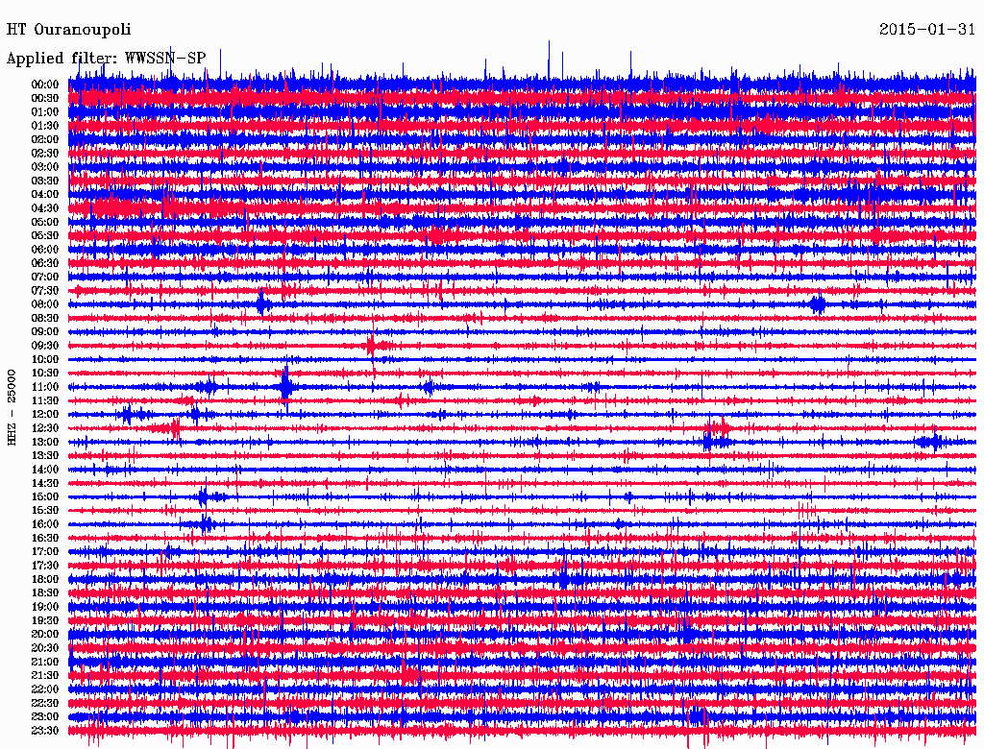Select the 13:00 time label

45,443
